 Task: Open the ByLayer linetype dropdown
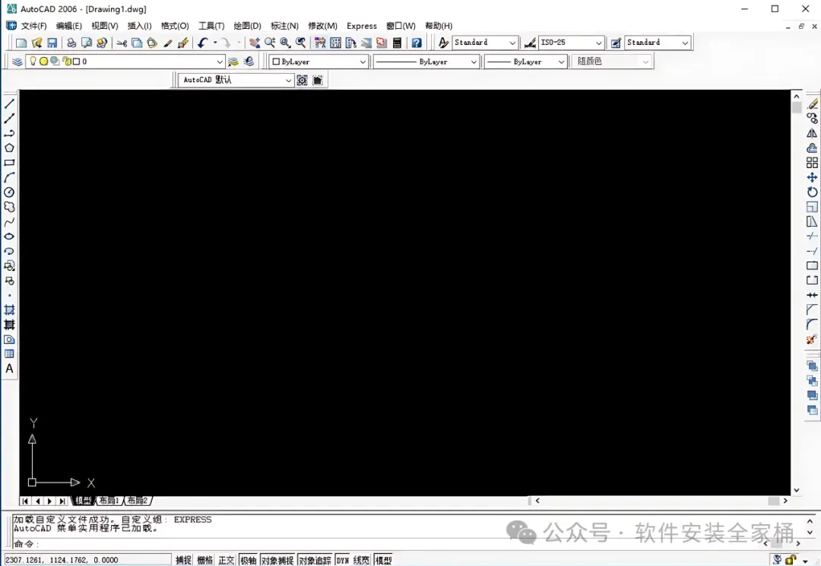click(x=474, y=62)
